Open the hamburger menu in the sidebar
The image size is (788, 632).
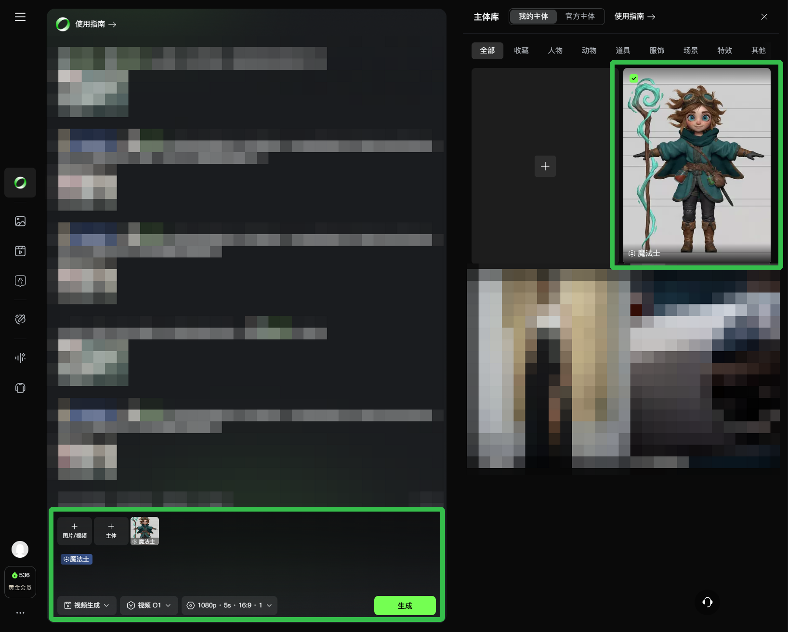click(x=20, y=17)
